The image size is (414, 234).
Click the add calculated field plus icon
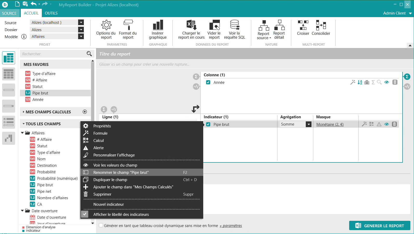(x=85, y=112)
